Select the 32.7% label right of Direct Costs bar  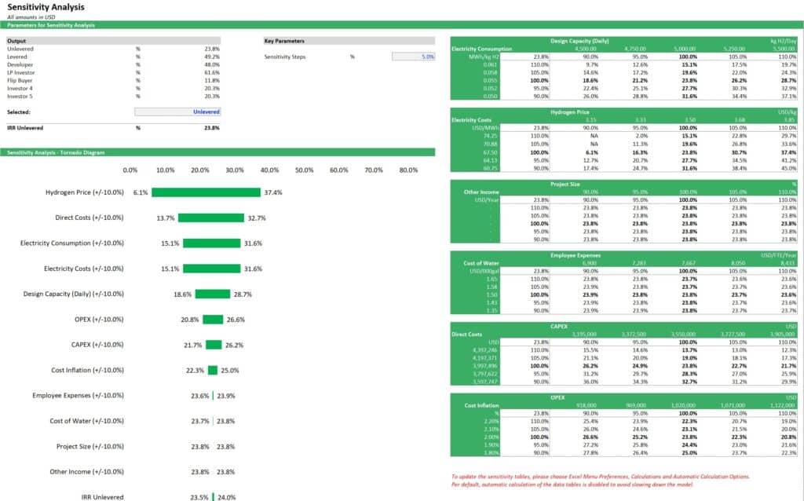[257, 218]
